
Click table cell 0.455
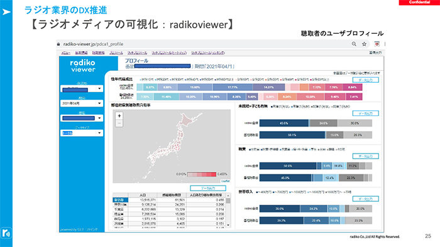[220, 200]
